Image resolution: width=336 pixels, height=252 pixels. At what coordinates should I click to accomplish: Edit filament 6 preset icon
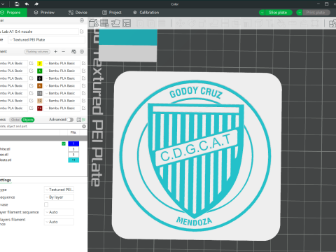(x=83, y=78)
